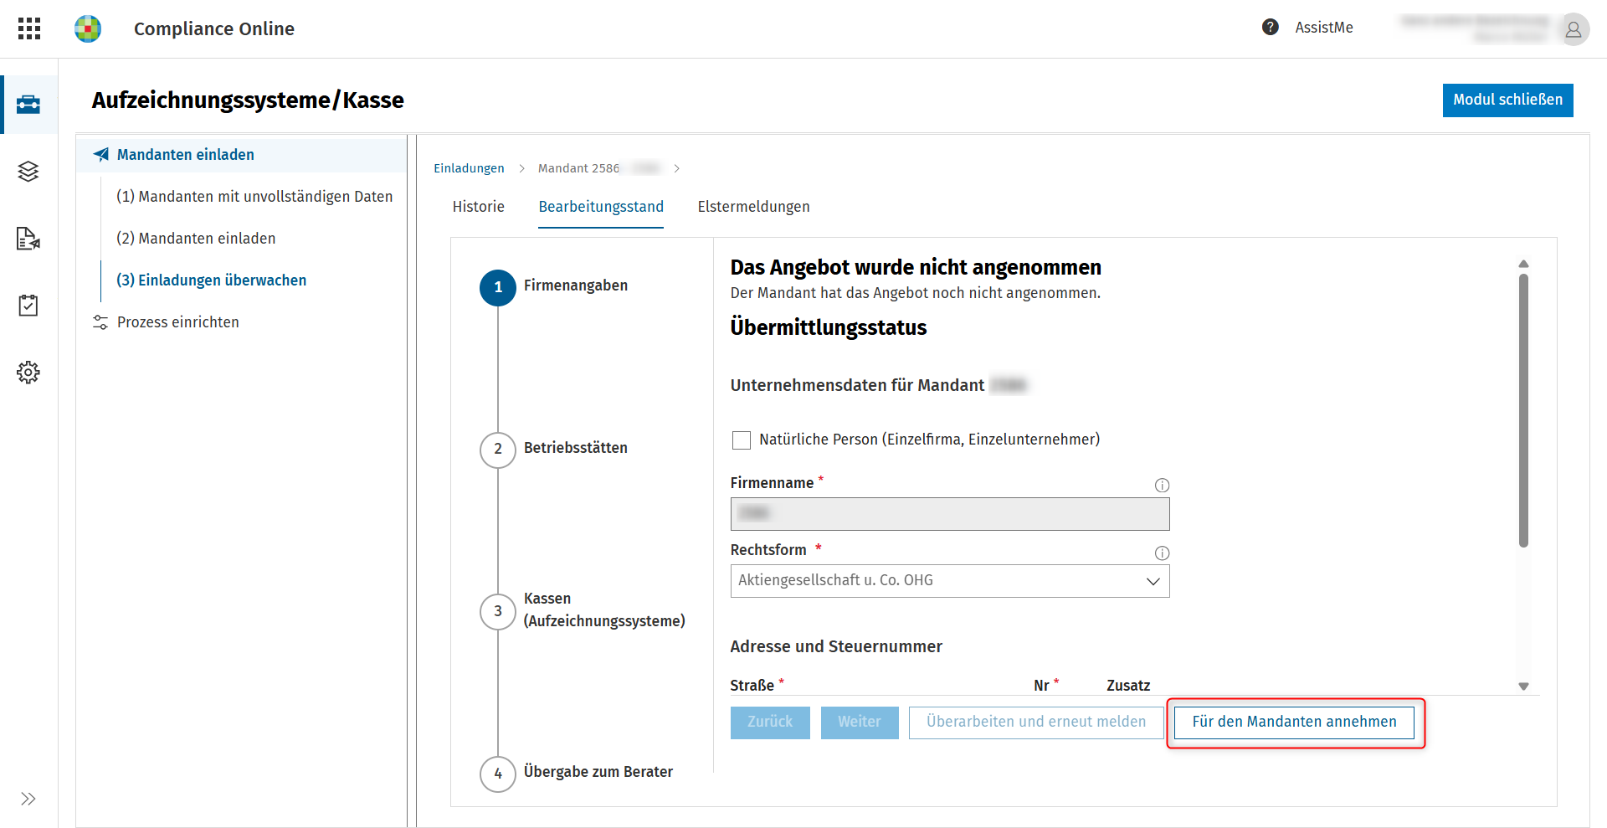Switch to the Elstermeldungen tab
This screenshot has width=1607, height=828.
pyautogui.click(x=753, y=207)
